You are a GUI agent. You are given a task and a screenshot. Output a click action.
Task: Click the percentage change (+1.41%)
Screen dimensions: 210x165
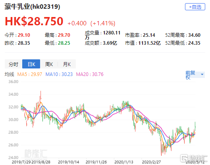point(103,23)
